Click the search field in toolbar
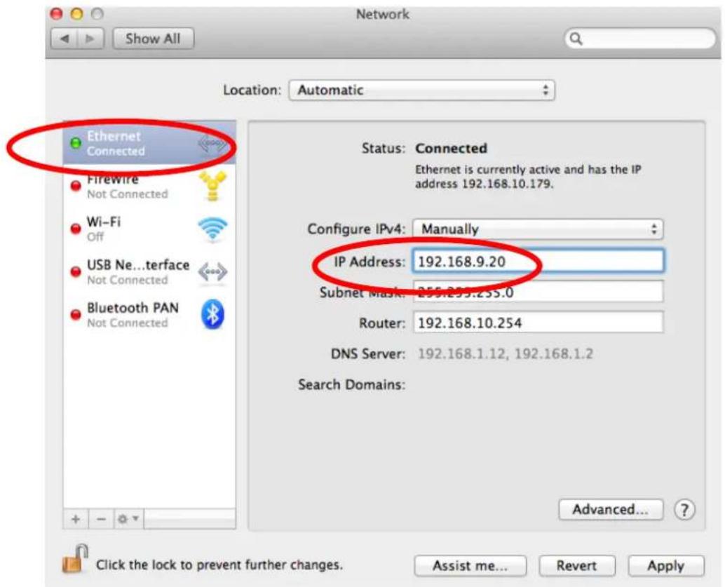 point(640,39)
